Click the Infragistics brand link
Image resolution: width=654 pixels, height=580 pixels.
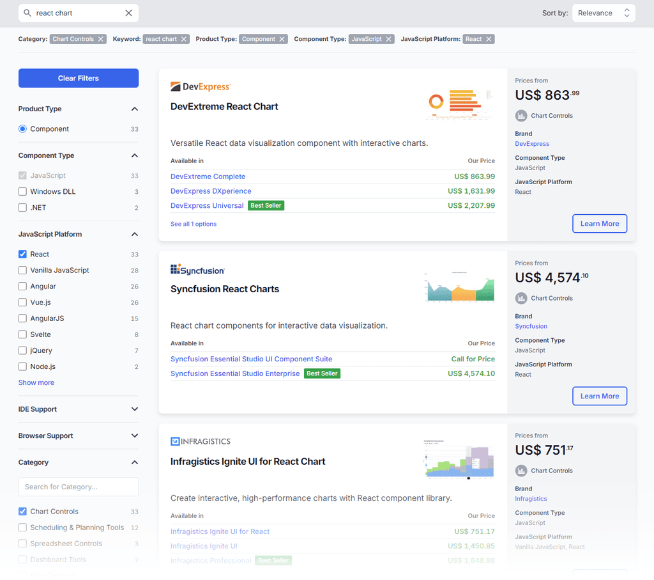click(x=531, y=499)
